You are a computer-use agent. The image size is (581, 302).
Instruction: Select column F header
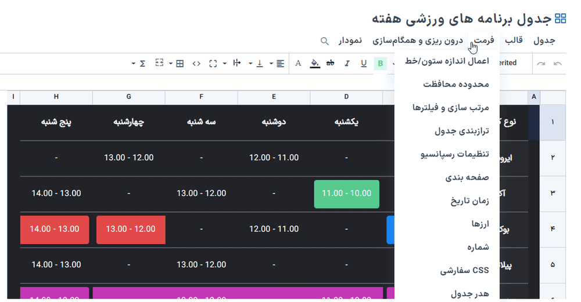201,97
